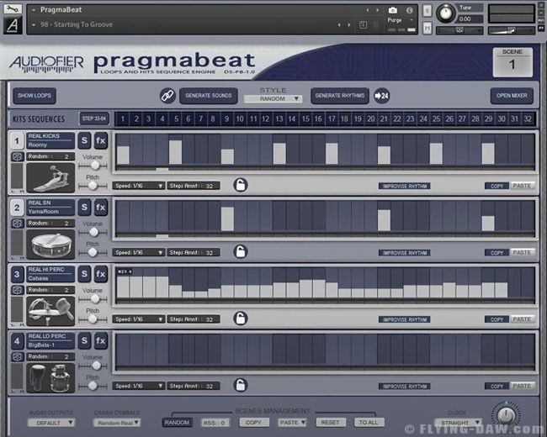The width and height of the screenshot is (547, 437).
Task: Open the mixer with Open Mixer
Action: pos(512,96)
